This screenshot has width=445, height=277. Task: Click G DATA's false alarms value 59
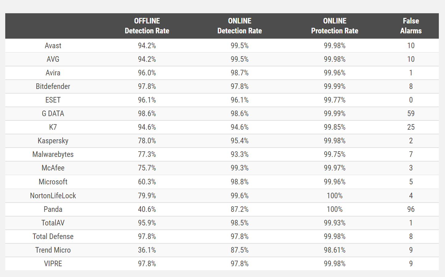pos(411,114)
